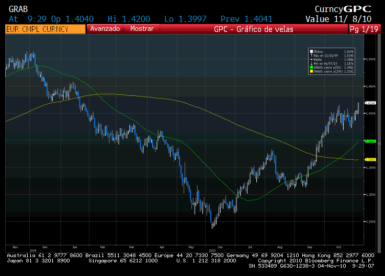Expand the side panel with the double chevron
Viewport: 385px width, 276px height.
coord(379,144)
